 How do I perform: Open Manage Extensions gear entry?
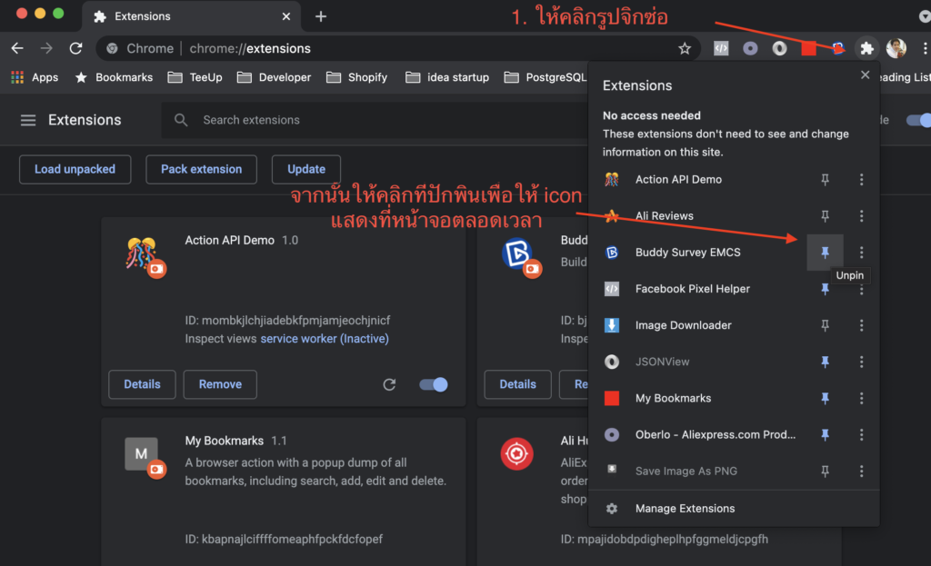(x=734, y=509)
